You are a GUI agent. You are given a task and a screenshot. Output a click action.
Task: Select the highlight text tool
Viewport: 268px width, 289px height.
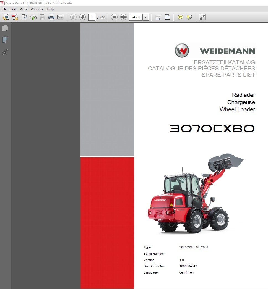pos(189,17)
